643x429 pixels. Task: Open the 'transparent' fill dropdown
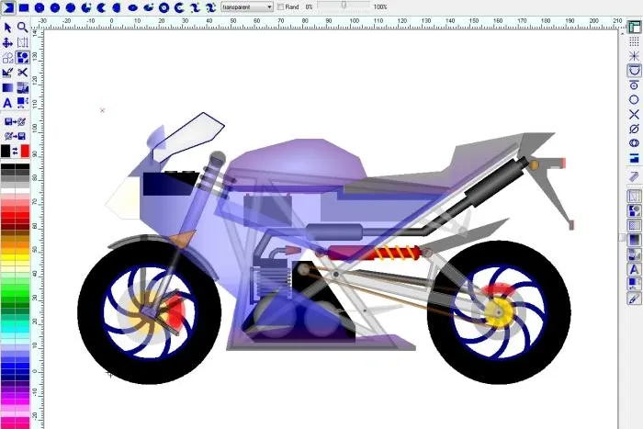click(x=247, y=7)
